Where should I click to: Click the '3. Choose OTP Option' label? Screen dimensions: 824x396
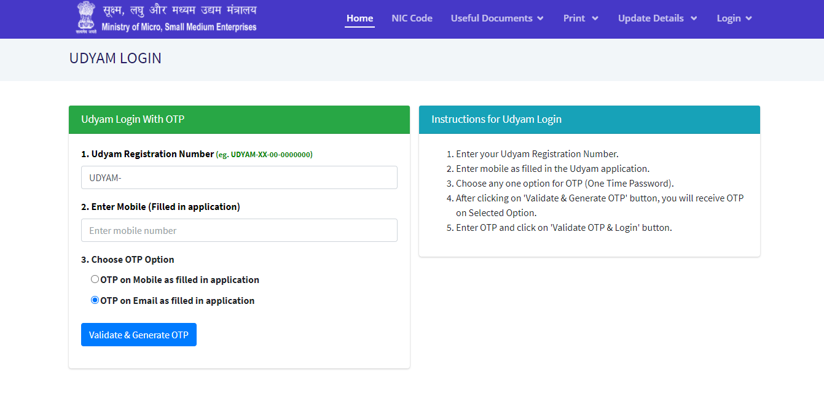(128, 260)
